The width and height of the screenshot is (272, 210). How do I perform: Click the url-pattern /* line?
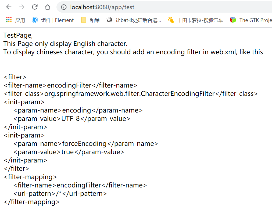coord(60,193)
